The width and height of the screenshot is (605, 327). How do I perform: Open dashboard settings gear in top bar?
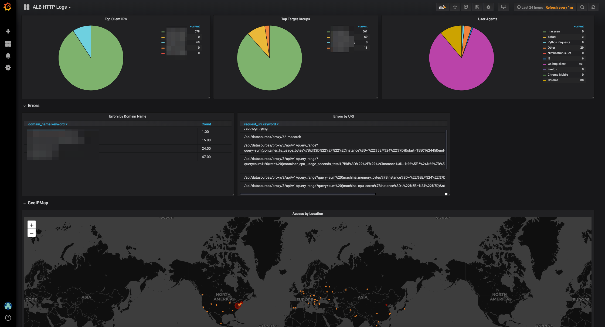(x=488, y=7)
